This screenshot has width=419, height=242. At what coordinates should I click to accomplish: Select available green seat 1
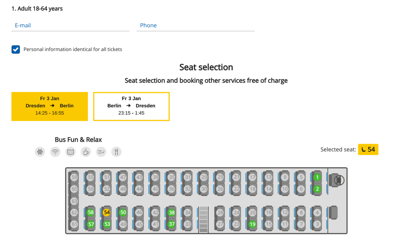pyautogui.click(x=317, y=177)
